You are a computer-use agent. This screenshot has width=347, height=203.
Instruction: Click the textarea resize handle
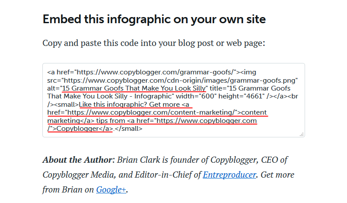[302, 134]
